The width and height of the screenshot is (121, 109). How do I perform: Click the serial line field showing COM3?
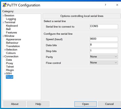click(x=104, y=27)
